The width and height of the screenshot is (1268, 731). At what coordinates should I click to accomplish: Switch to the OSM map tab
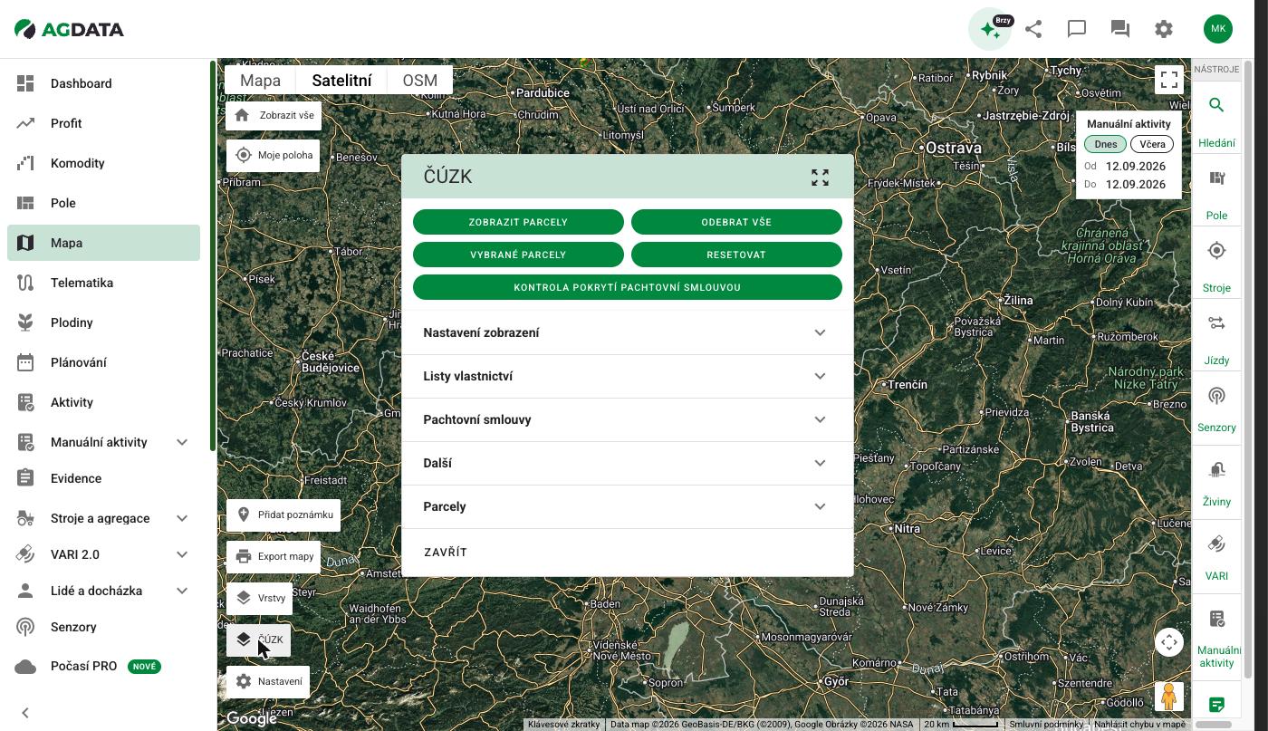pos(419,80)
